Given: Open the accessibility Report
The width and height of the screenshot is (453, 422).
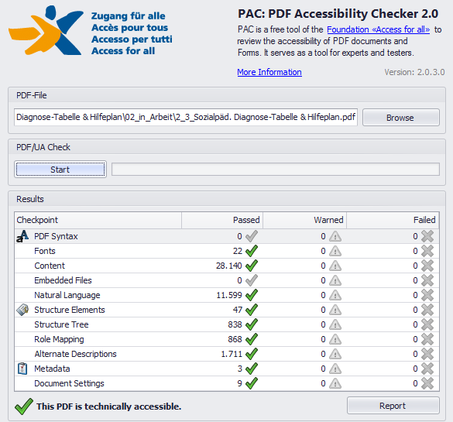Looking at the screenshot, I should click(393, 406).
